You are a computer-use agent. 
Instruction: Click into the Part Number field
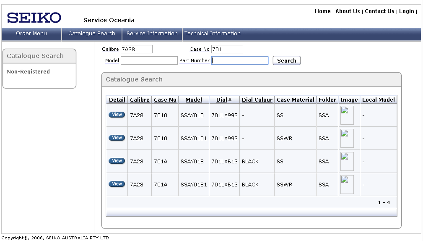point(240,61)
